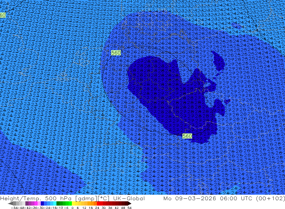285x209 pixels.
Task: Click the right dark-red arrow of the color legend
Action: 130,204
